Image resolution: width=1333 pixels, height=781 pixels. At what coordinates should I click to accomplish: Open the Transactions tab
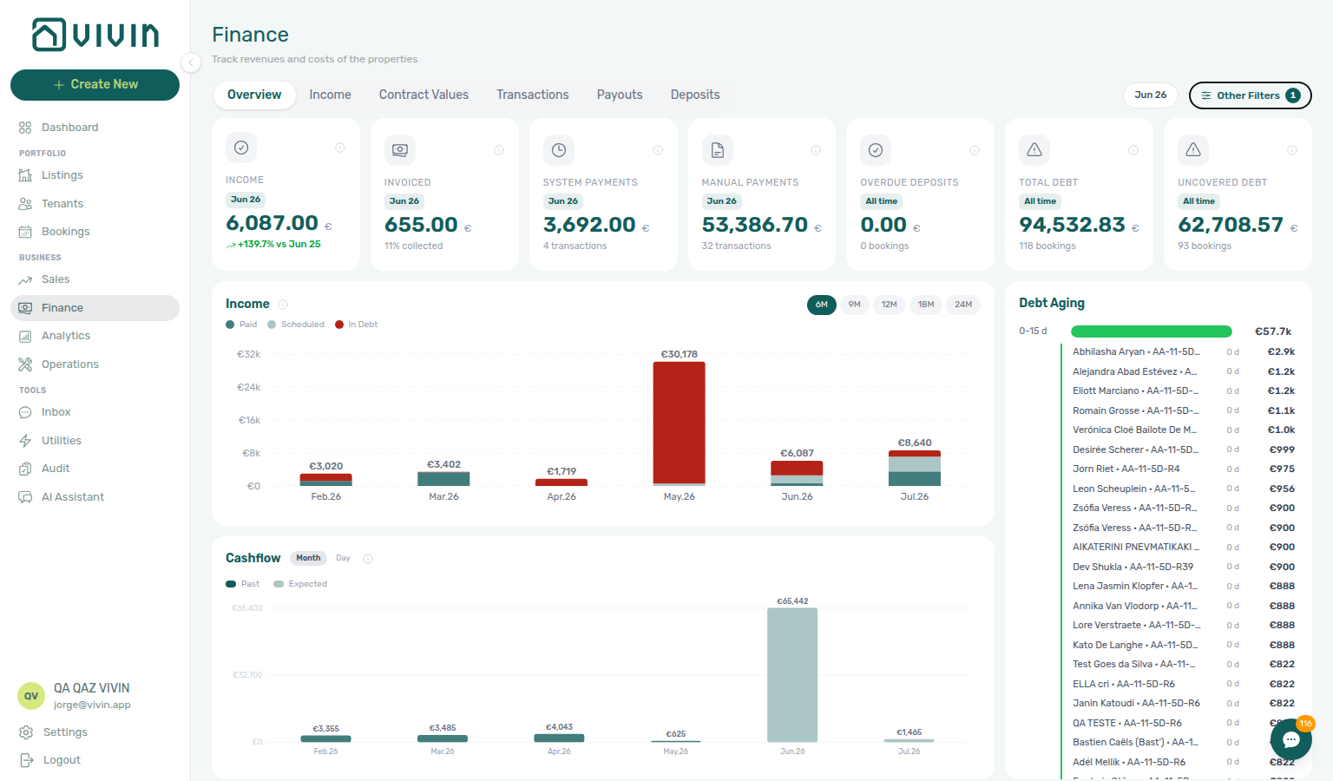click(x=533, y=95)
